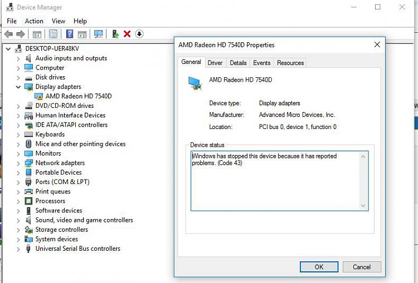This screenshot has width=418, height=283.
Task: Click the show/hide console tree toolbar icon
Action: [37, 34]
